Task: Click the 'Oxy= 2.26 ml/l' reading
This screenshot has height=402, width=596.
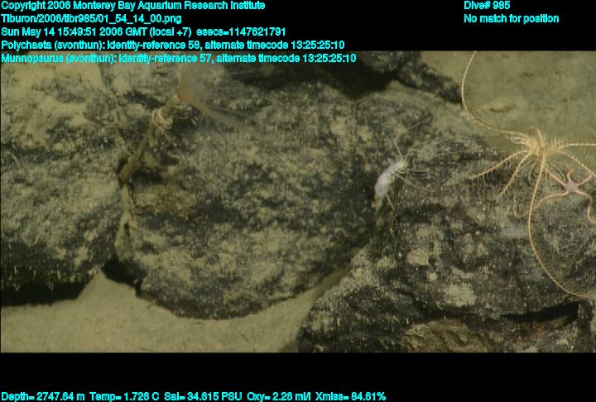Action: coord(279,397)
